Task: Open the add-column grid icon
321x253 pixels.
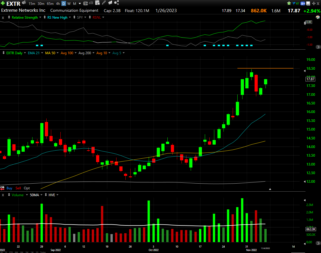Action: pos(98,3)
